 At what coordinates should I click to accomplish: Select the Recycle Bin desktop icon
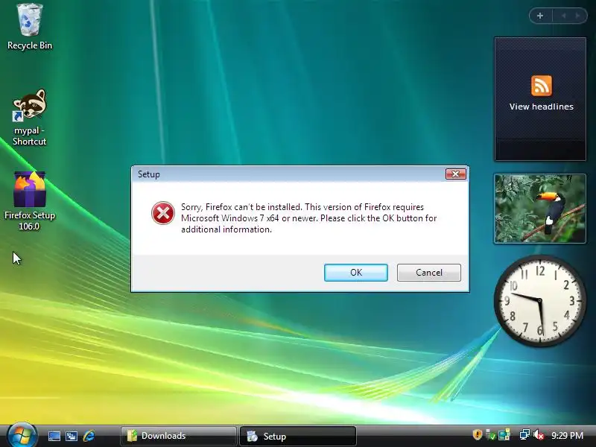click(x=30, y=27)
